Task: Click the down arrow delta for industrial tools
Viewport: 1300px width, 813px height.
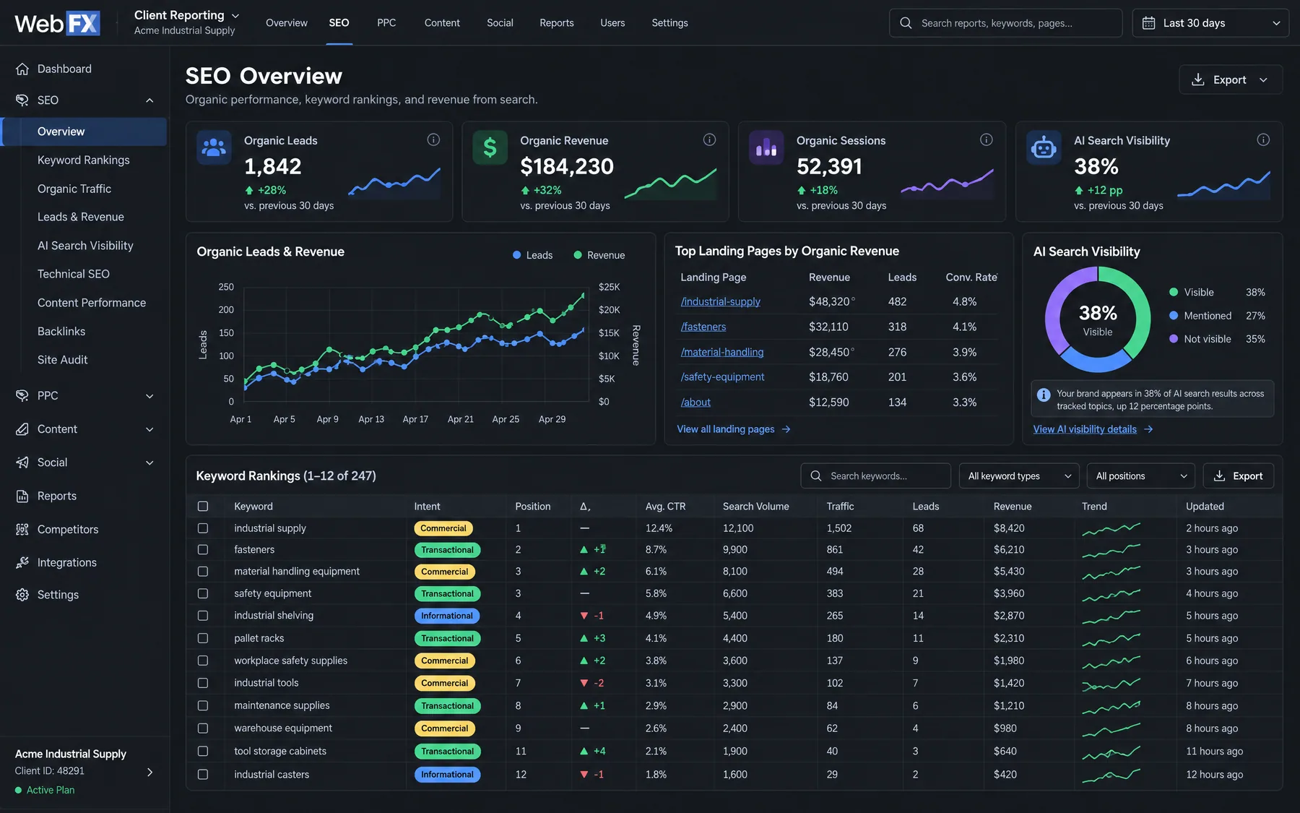Action: (584, 683)
